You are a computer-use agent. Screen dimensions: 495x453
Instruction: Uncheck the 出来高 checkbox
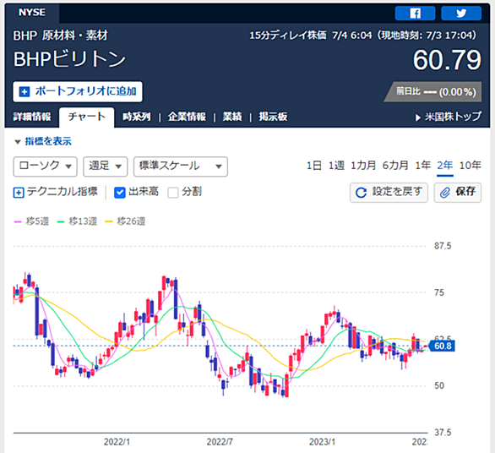(x=120, y=193)
